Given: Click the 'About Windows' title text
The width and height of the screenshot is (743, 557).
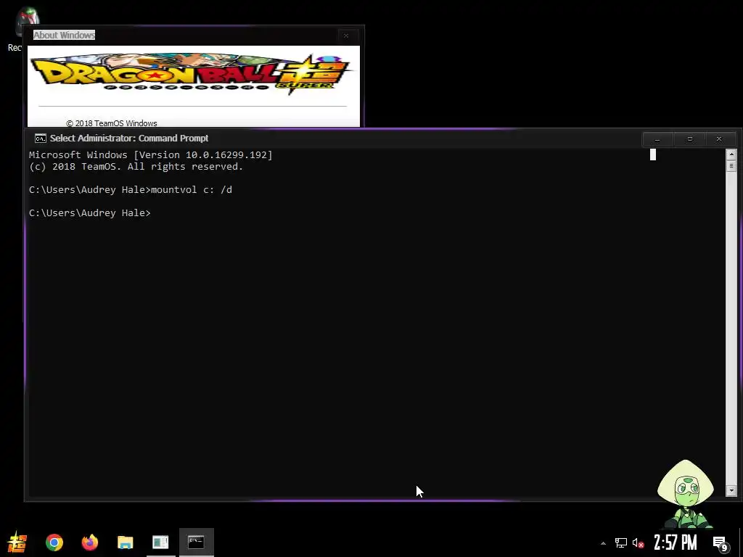Looking at the screenshot, I should [64, 35].
